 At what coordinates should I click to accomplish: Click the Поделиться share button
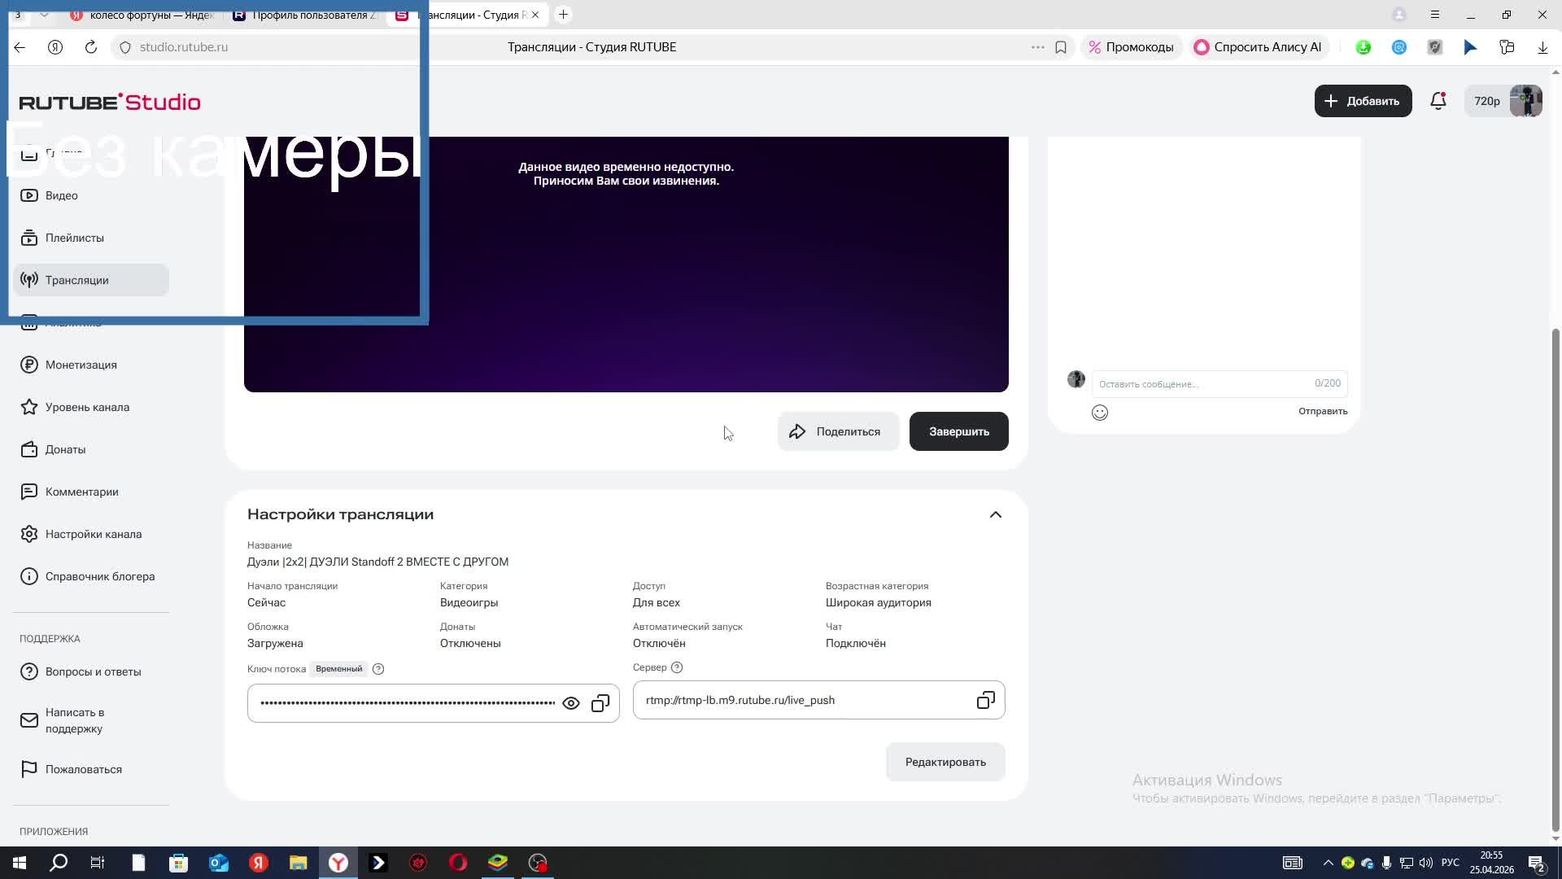838,431
